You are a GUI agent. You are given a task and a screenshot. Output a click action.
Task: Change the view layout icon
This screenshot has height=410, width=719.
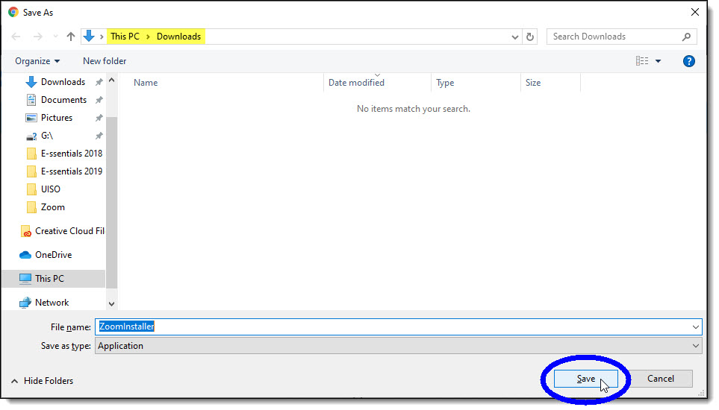click(642, 61)
